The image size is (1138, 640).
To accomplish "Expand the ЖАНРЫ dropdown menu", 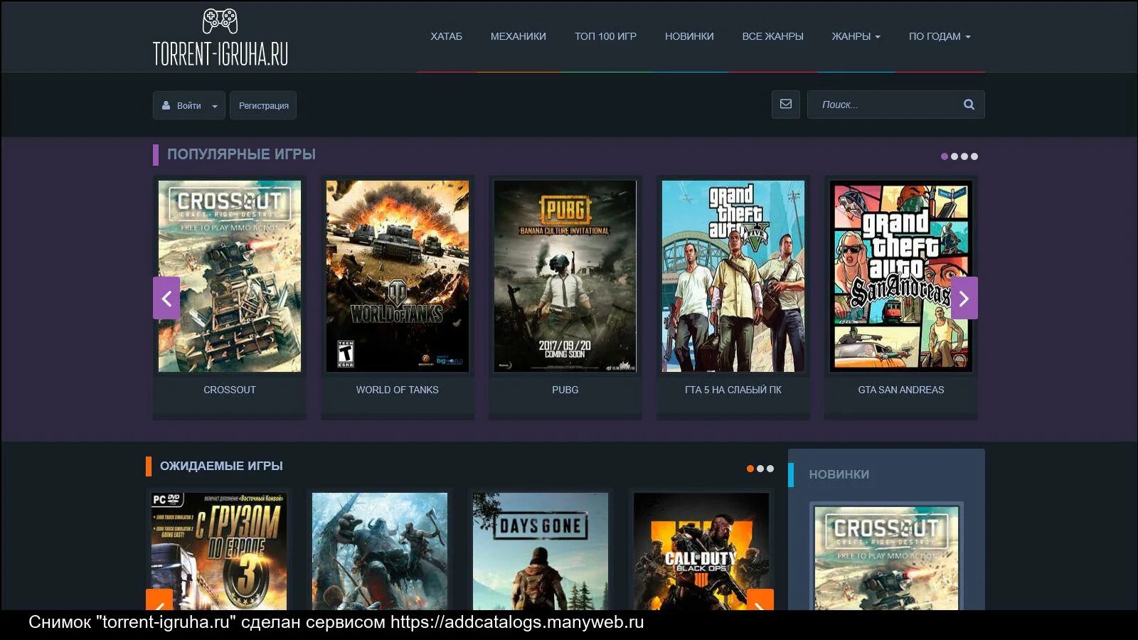I will pyautogui.click(x=856, y=36).
